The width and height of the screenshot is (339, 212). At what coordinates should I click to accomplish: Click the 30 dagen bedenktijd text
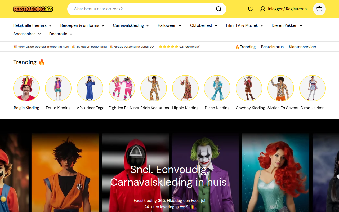(x=91, y=47)
